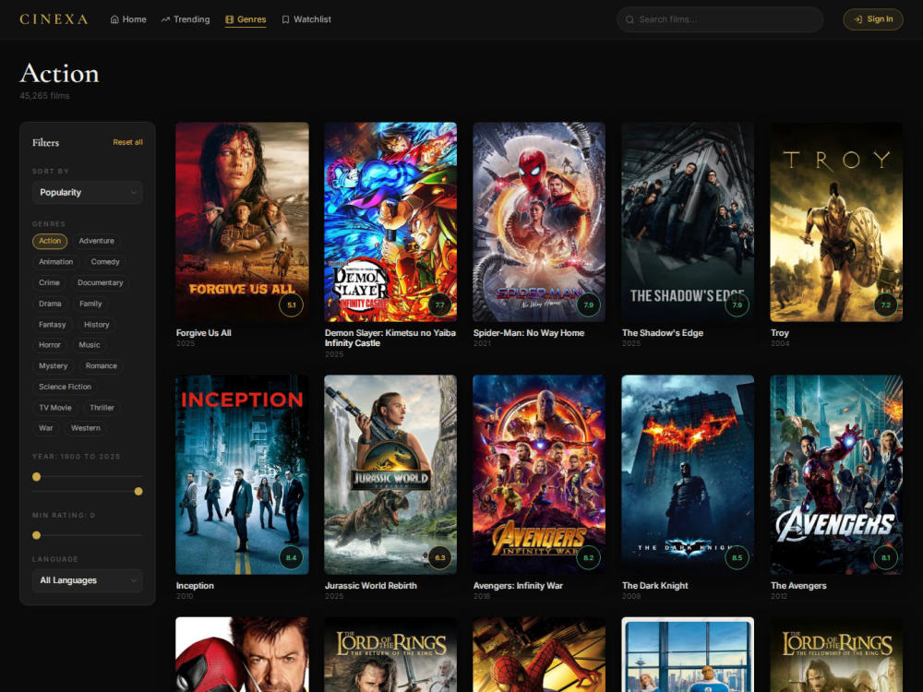
Task: Open the Inception poster
Action: click(242, 475)
